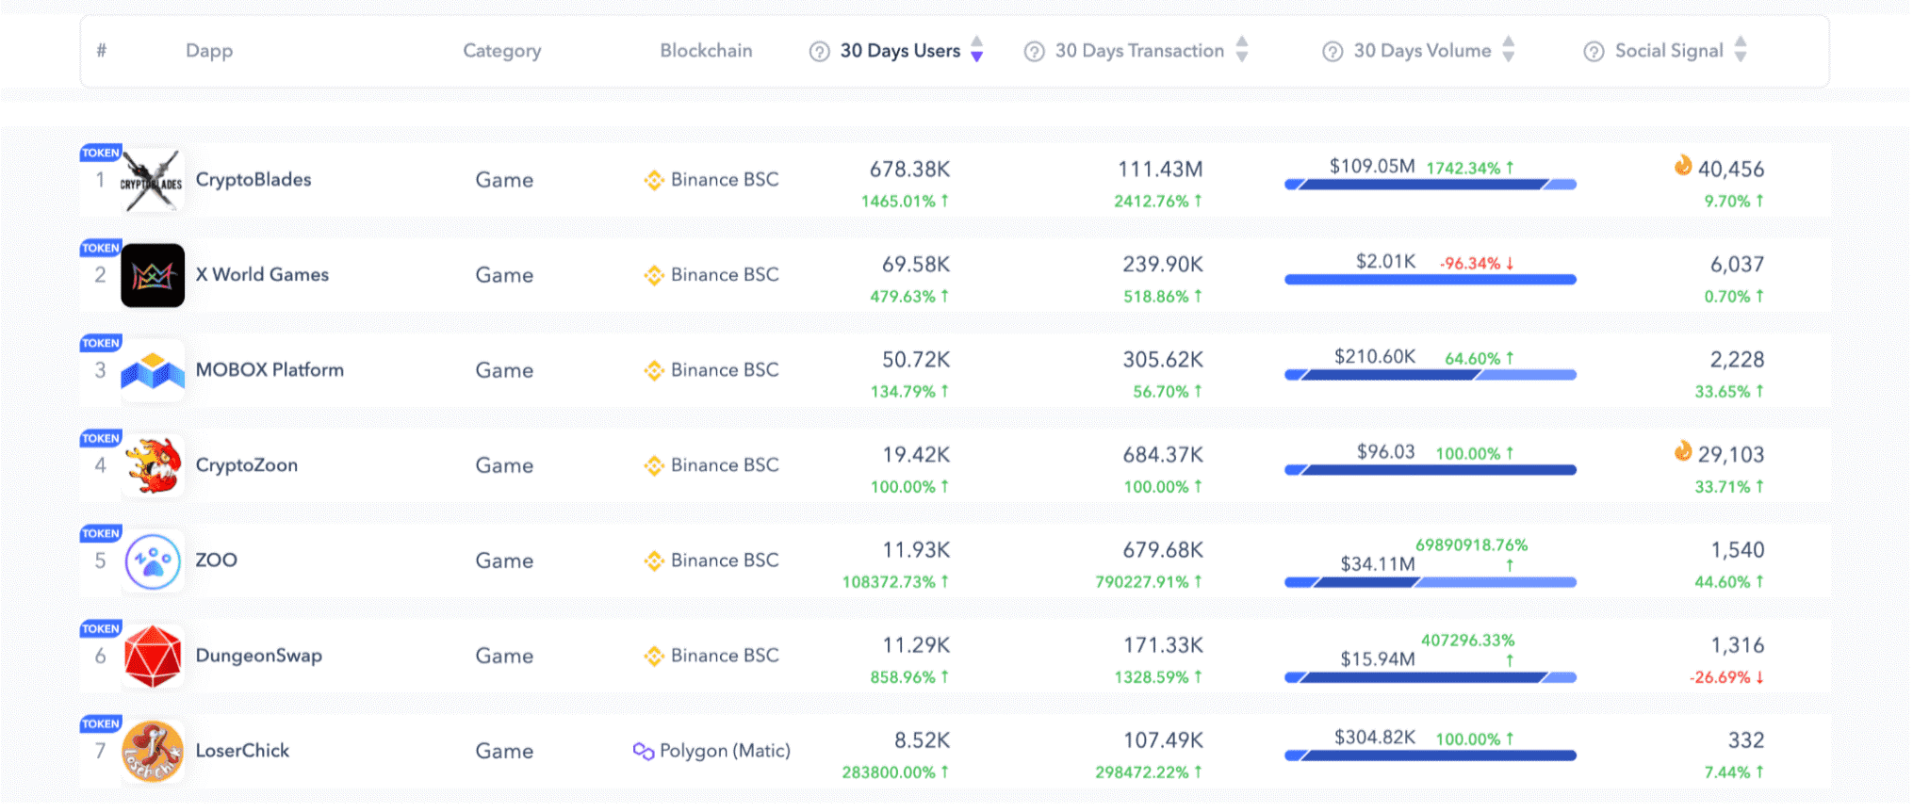Click Game category in the ZOO row

(504, 561)
